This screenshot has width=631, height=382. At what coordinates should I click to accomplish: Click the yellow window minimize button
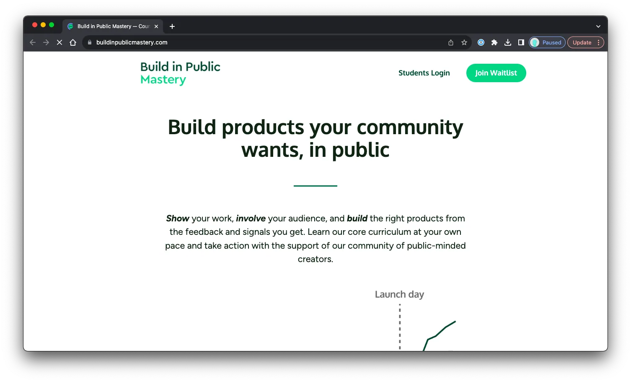[x=43, y=25]
